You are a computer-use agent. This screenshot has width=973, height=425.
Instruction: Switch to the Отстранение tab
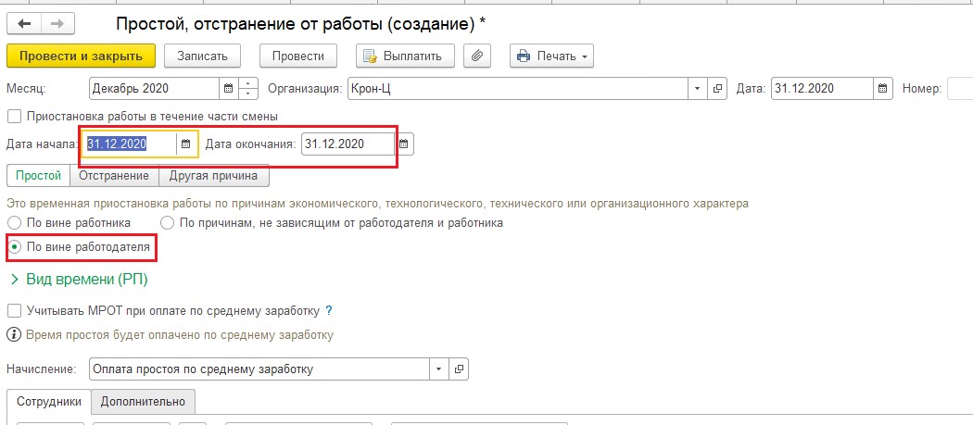114,176
